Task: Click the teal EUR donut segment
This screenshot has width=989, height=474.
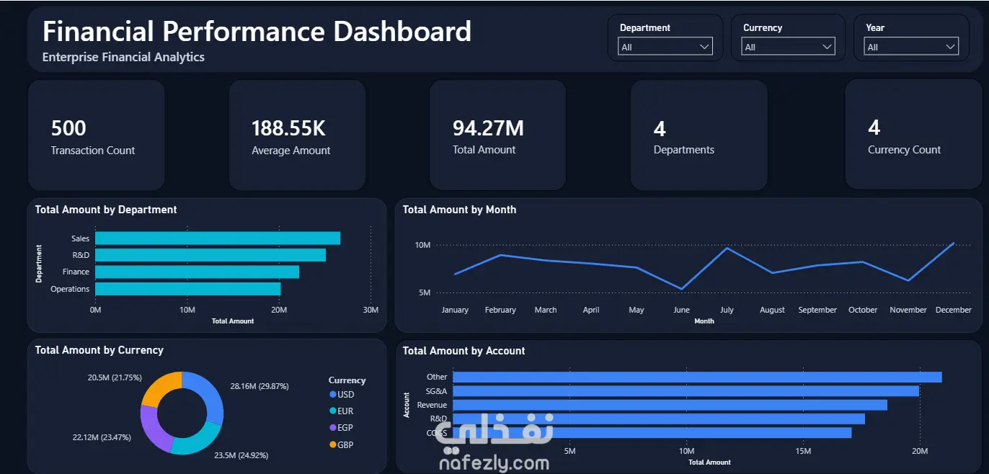Action: point(196,440)
